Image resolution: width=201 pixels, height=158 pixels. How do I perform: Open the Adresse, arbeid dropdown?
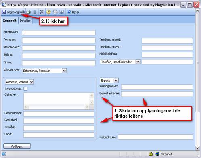pyautogui.click(x=31, y=82)
